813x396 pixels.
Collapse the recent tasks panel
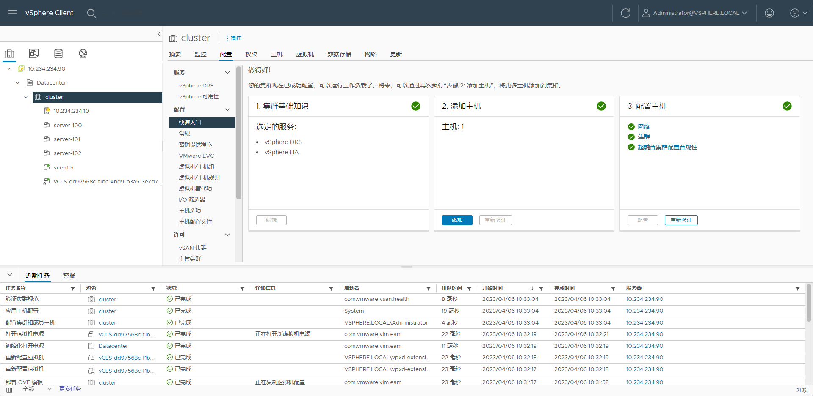coord(10,275)
